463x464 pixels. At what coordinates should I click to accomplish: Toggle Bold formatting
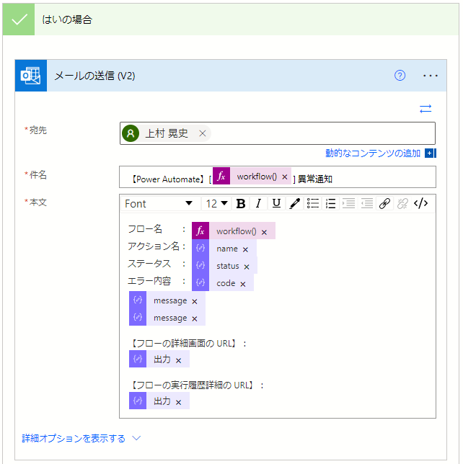(241, 204)
